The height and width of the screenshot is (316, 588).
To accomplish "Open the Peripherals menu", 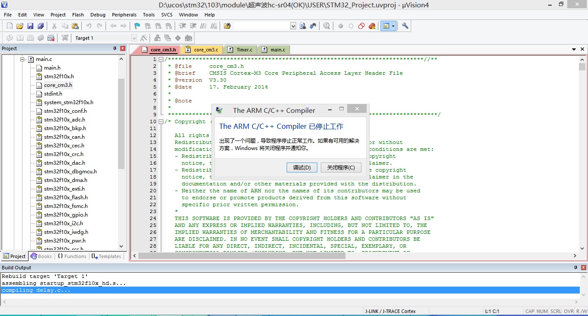I will coord(124,15).
